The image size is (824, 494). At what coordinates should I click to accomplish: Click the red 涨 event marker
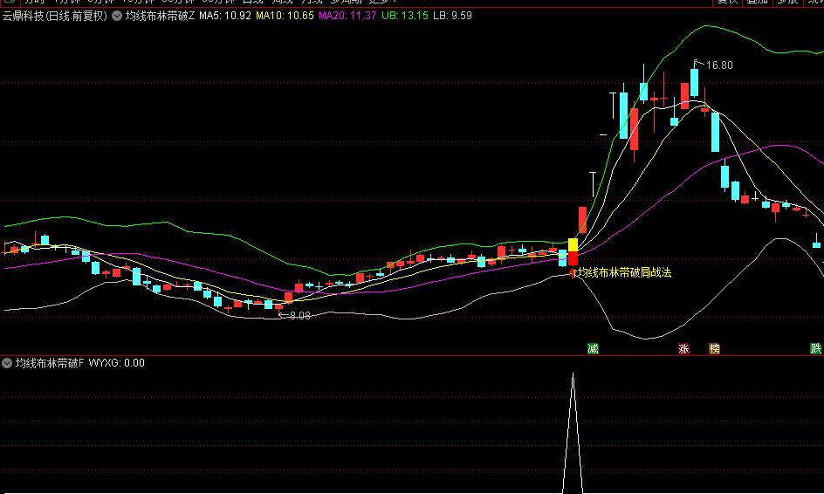coord(683,348)
